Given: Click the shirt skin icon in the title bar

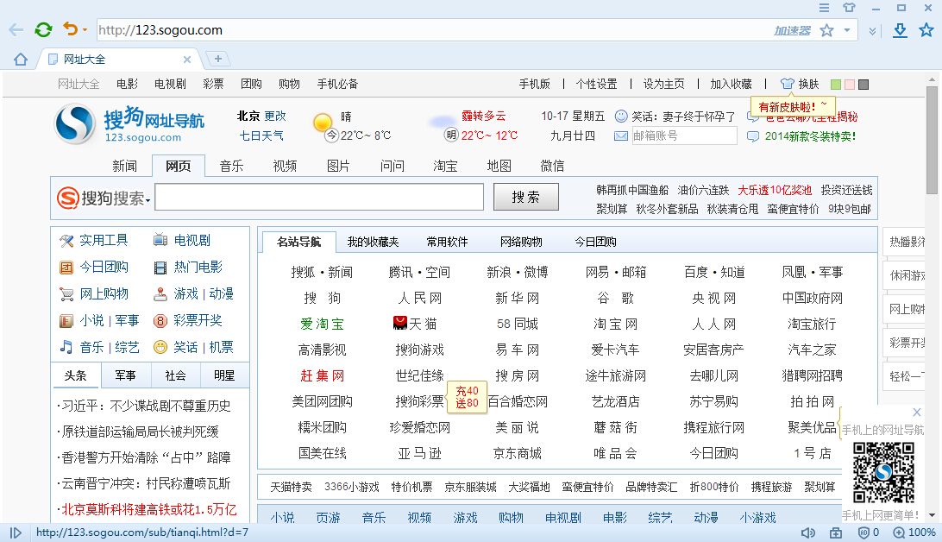Looking at the screenshot, I should click(849, 8).
